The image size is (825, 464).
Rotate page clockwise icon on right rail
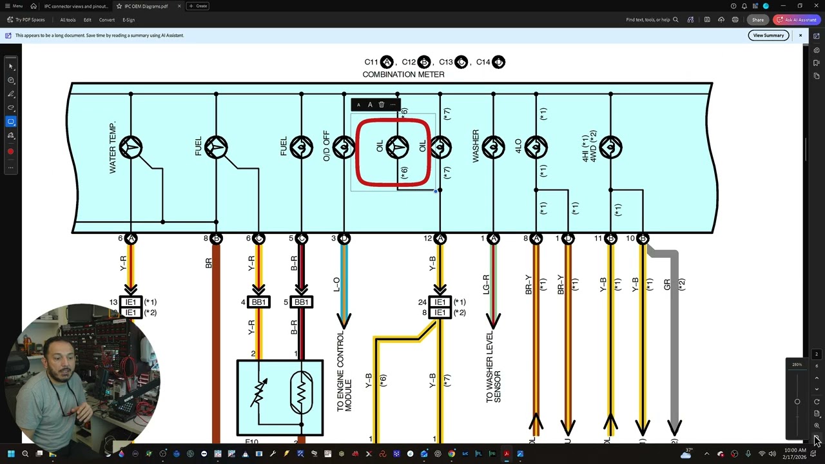coord(817,401)
